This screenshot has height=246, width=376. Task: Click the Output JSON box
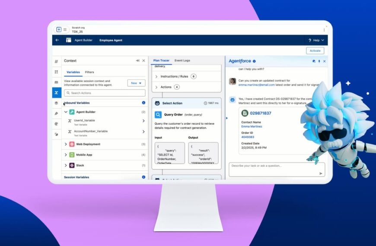click(204, 153)
